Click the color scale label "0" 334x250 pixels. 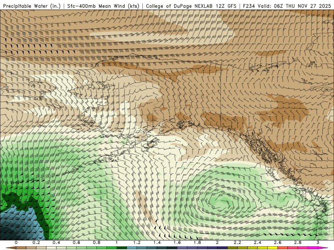16,242
